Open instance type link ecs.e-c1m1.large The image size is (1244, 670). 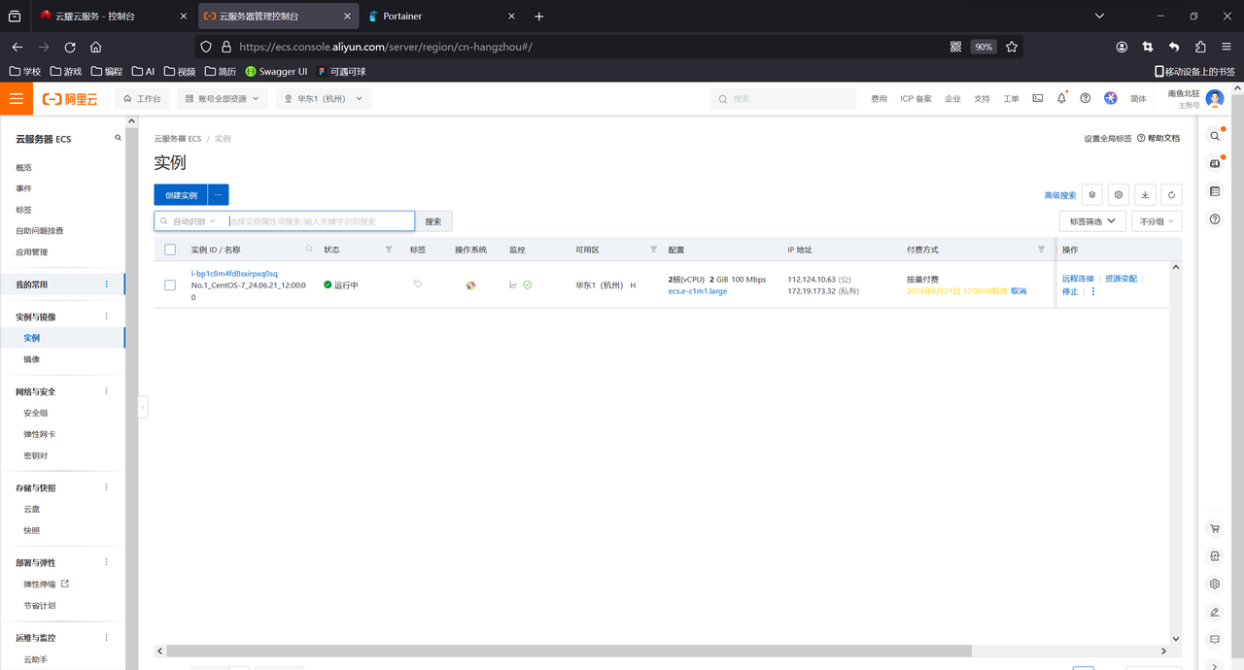click(698, 291)
